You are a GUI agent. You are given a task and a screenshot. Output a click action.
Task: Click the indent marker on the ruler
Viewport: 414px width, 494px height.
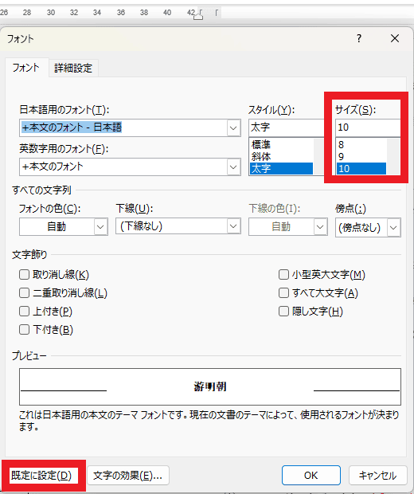point(198,15)
